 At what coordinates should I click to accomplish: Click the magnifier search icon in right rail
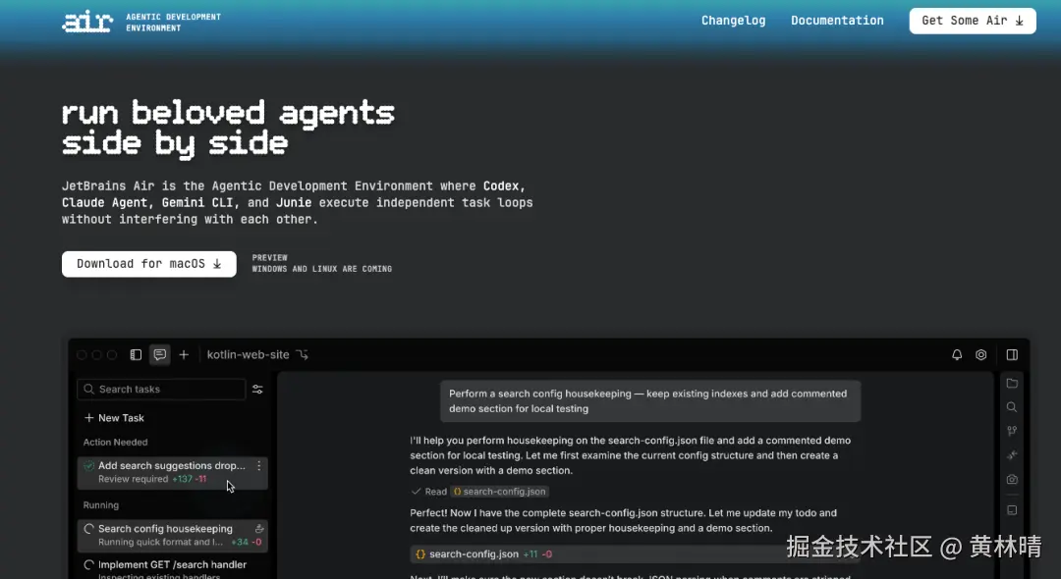click(x=1012, y=406)
